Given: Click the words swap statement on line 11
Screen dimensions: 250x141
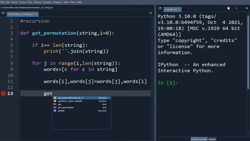Looking at the screenshot, I should [95, 81].
